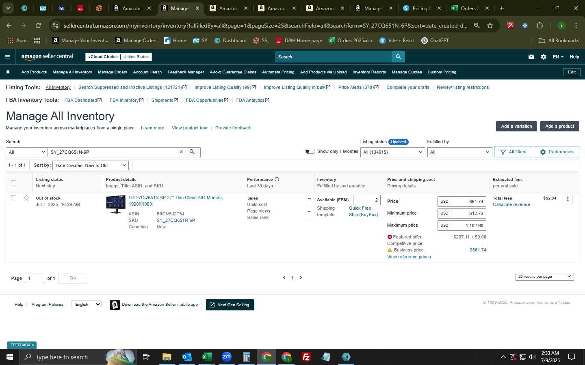
Task: Open the settings gear in header
Action: click(544, 57)
